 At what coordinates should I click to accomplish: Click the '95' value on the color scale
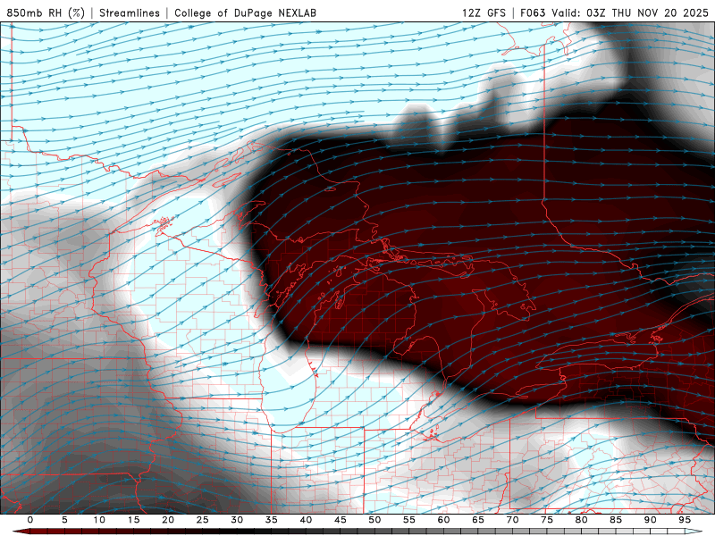685,520
